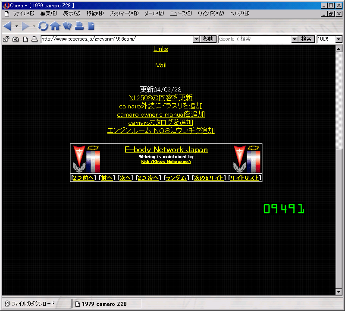Click the webring 次へ link
The height and width of the screenshot is (311, 345).
point(125,178)
